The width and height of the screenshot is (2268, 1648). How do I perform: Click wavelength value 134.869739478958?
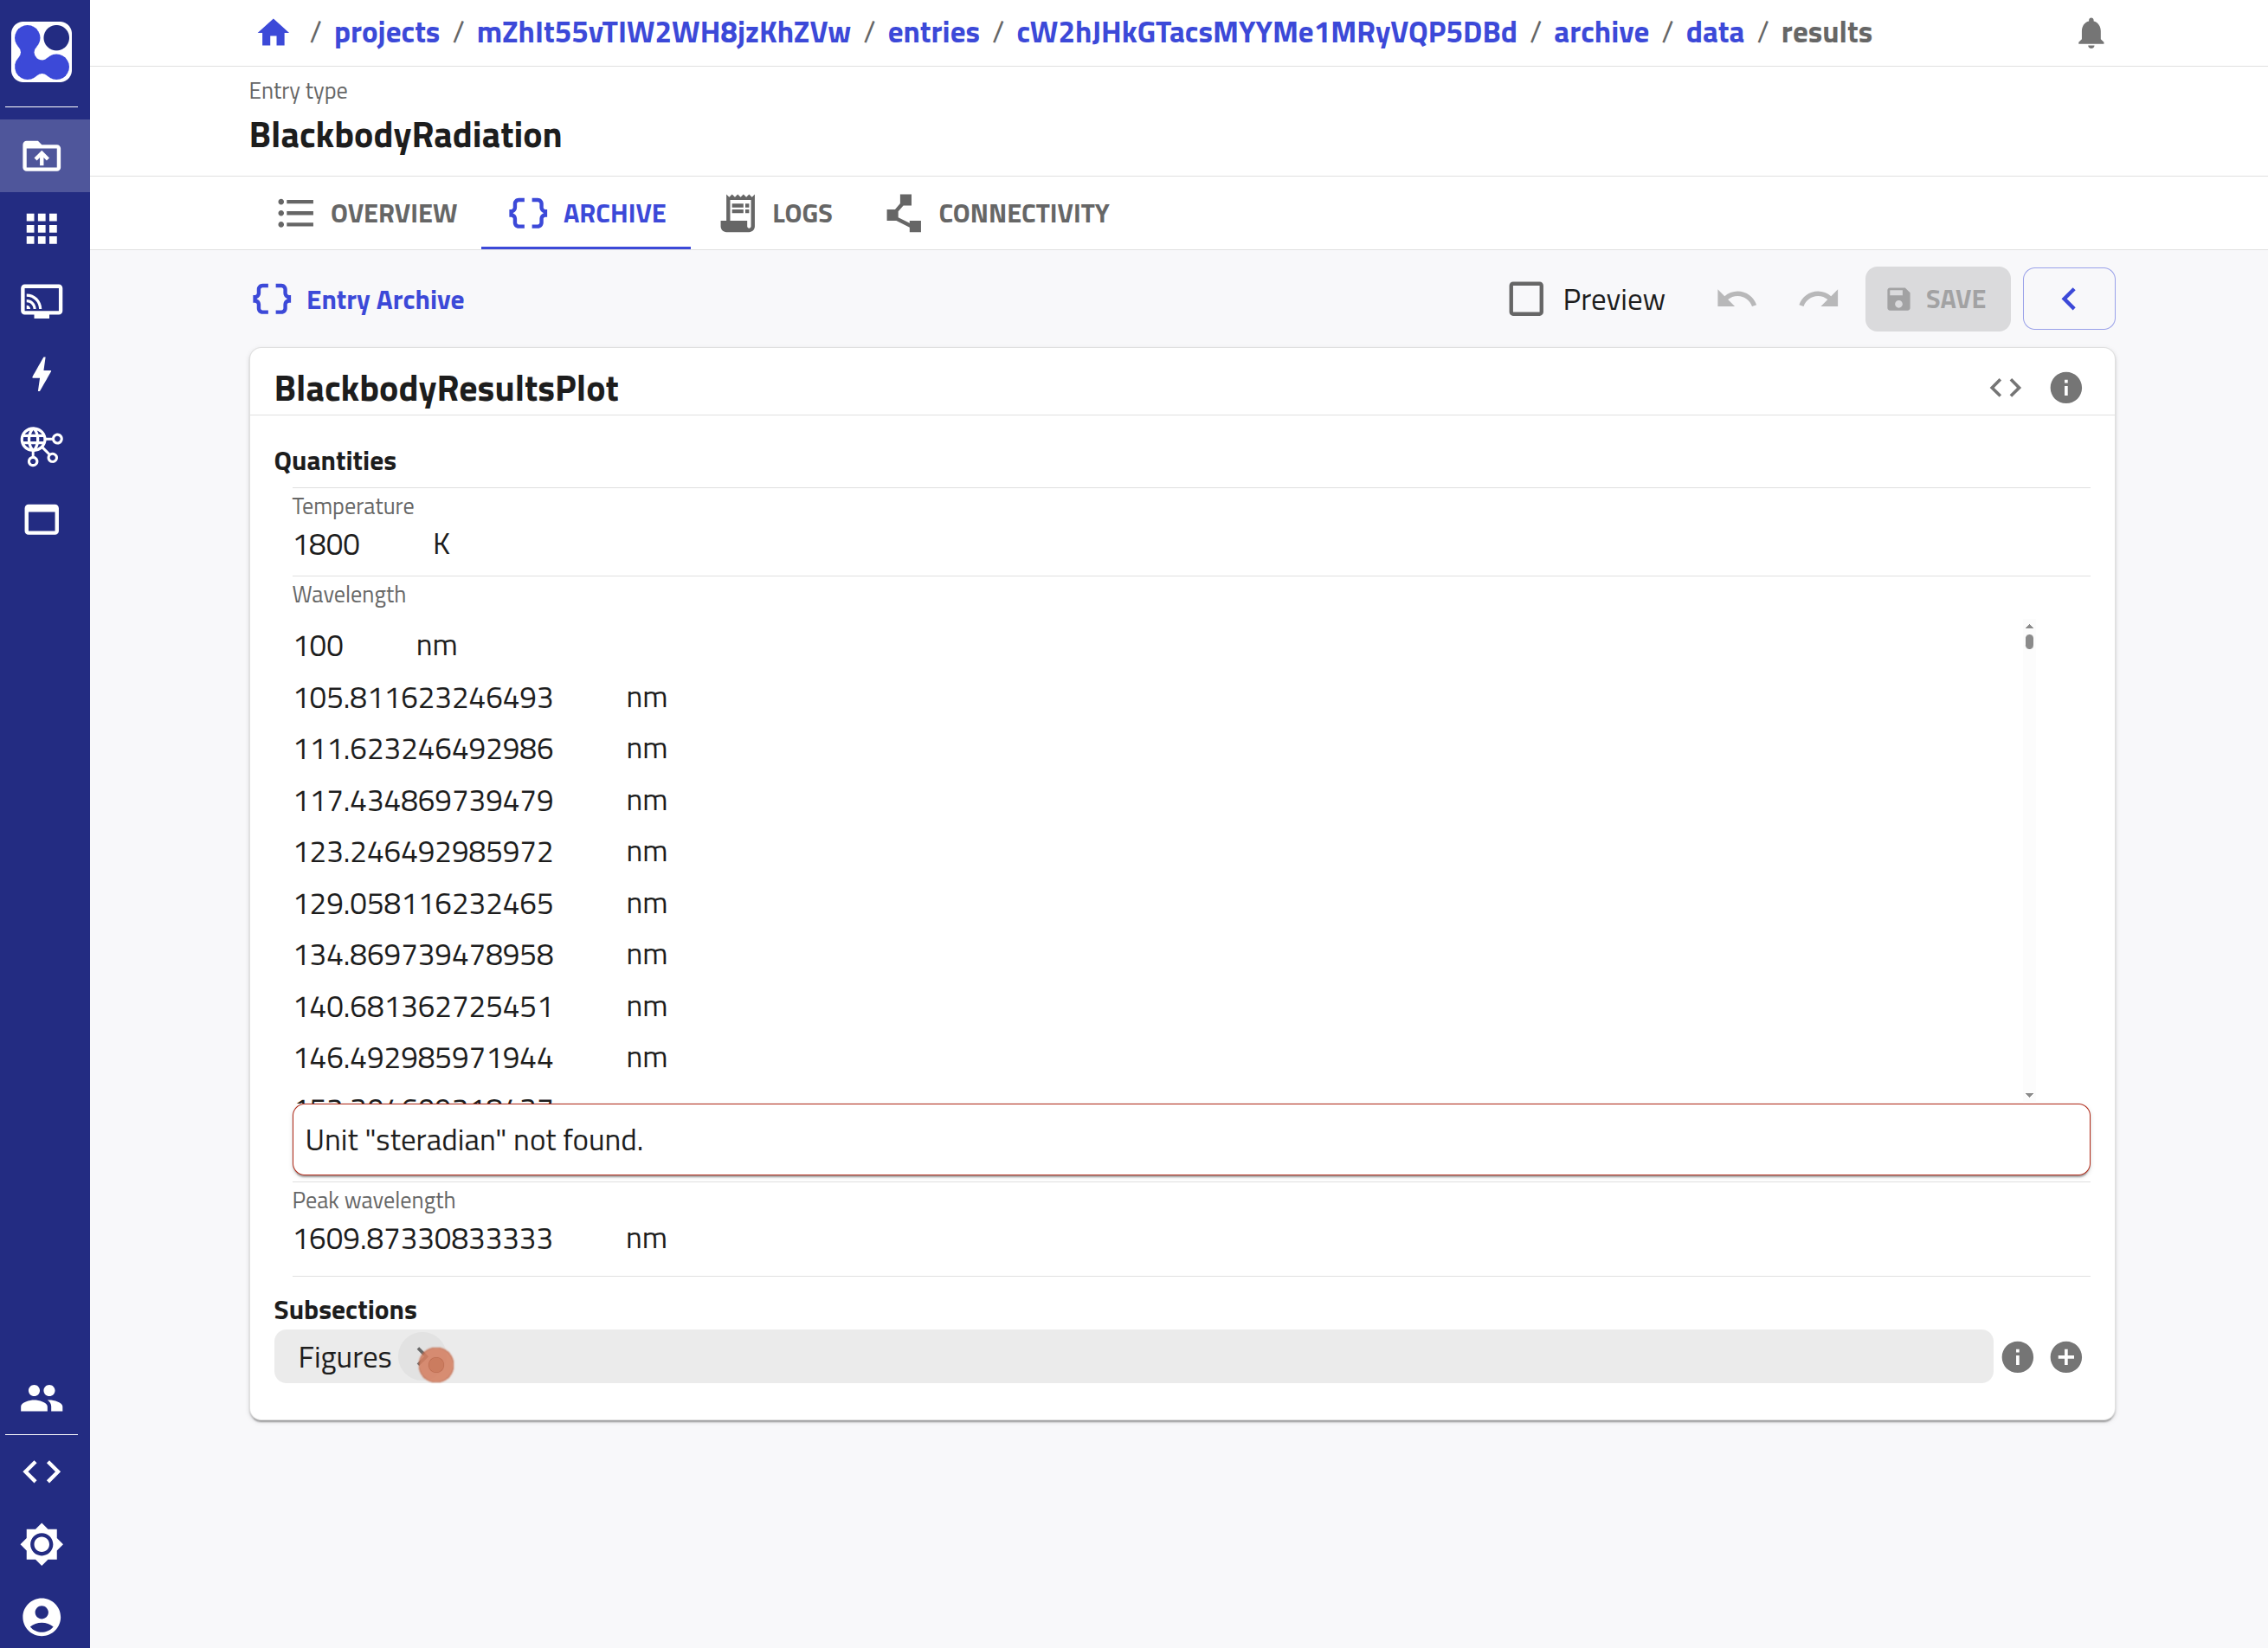pos(423,955)
